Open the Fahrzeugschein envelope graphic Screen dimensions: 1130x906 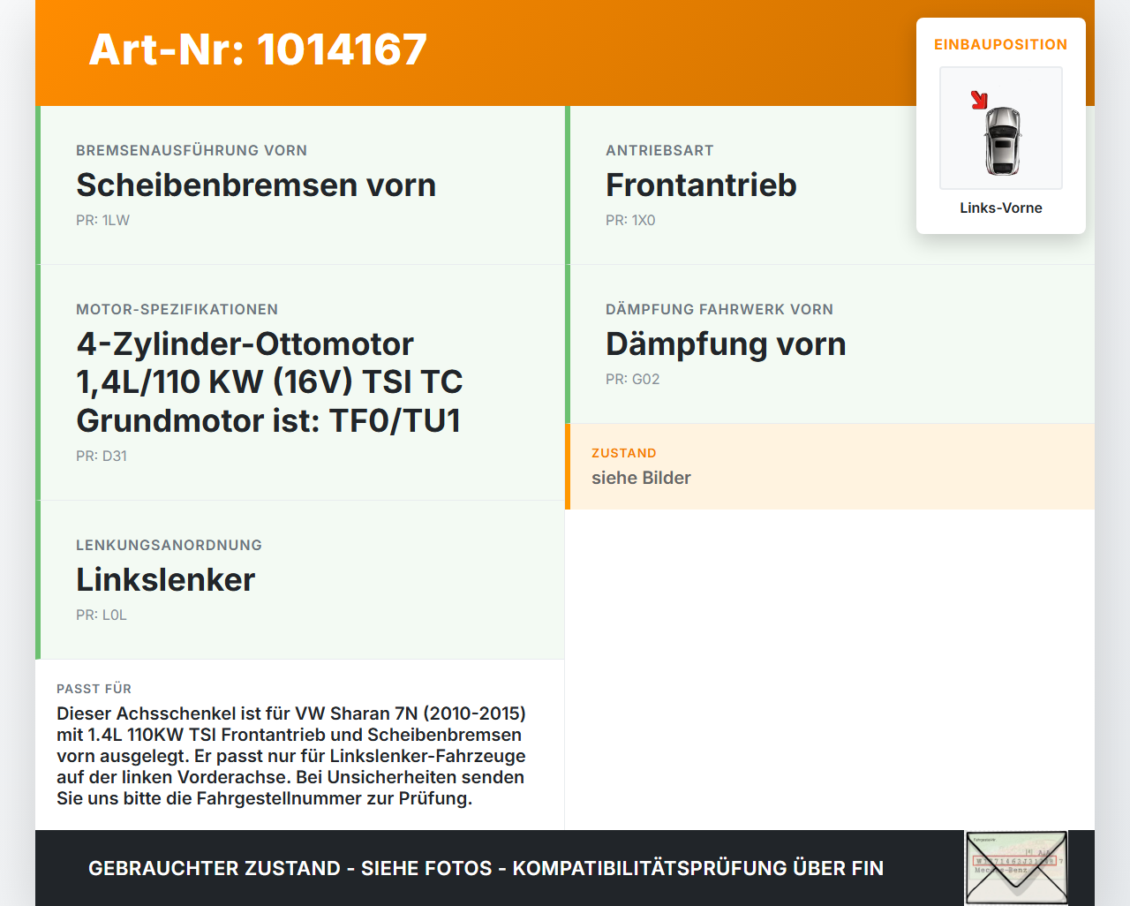(1016, 868)
